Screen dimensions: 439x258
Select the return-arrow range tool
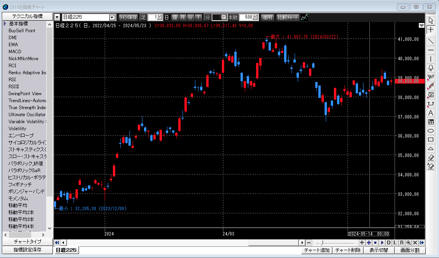coord(431,104)
